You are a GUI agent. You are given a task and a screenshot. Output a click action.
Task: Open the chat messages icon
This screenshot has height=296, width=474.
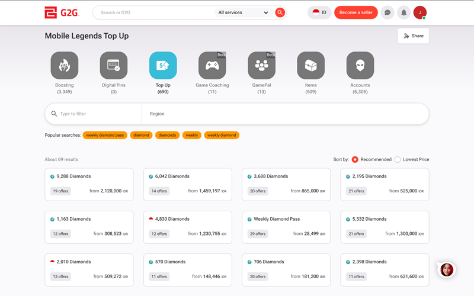point(387,12)
